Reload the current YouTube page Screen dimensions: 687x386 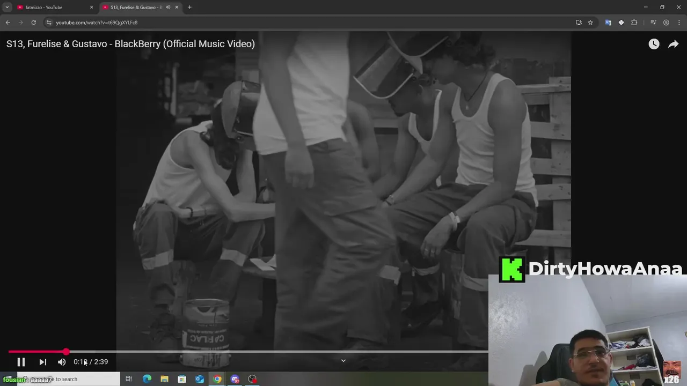[x=33, y=23]
